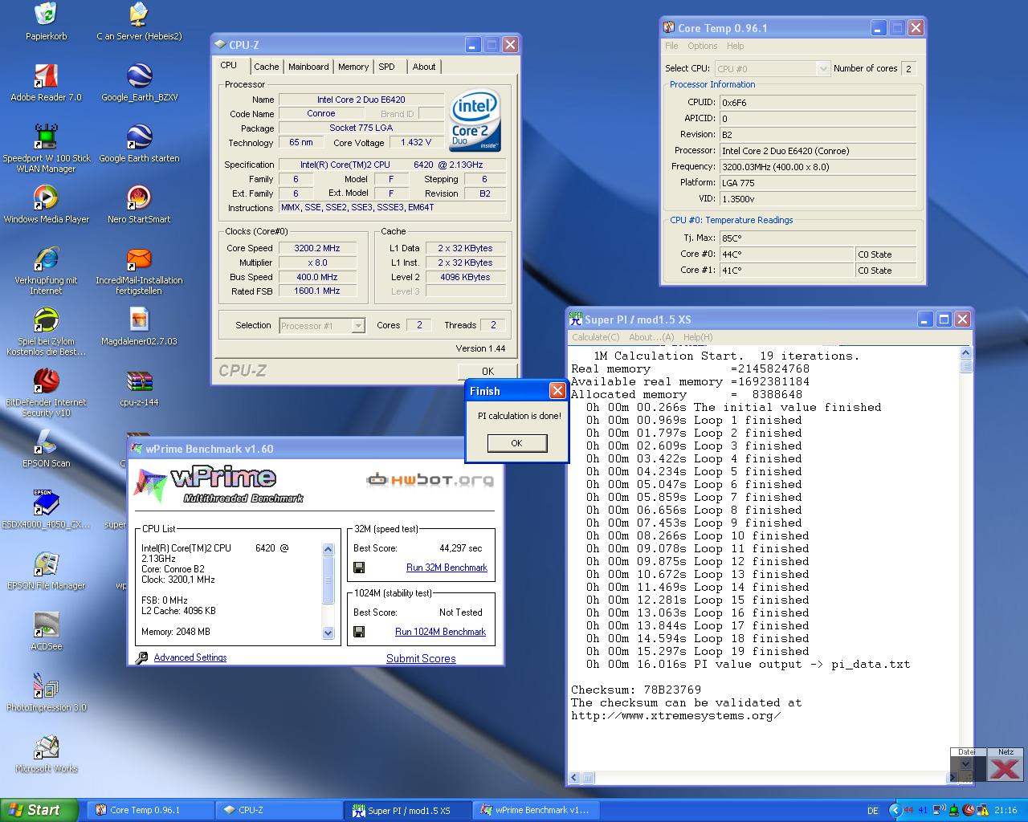The height and width of the screenshot is (822, 1028).
Task: Open Help(H) menu in Super PI
Action: [x=698, y=337]
